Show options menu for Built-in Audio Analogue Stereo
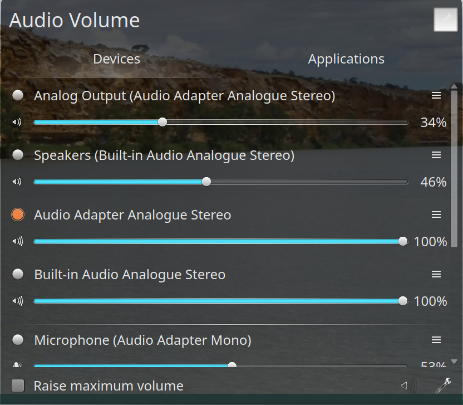 436,274
